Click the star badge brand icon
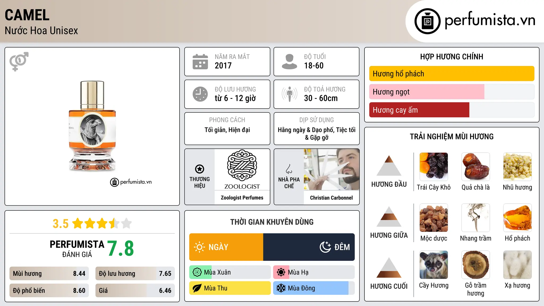Image resolution: width=544 pixels, height=306 pixels. 199,169
